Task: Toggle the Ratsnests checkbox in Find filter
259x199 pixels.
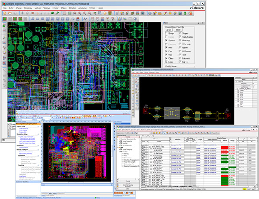Action: [x=180, y=58]
